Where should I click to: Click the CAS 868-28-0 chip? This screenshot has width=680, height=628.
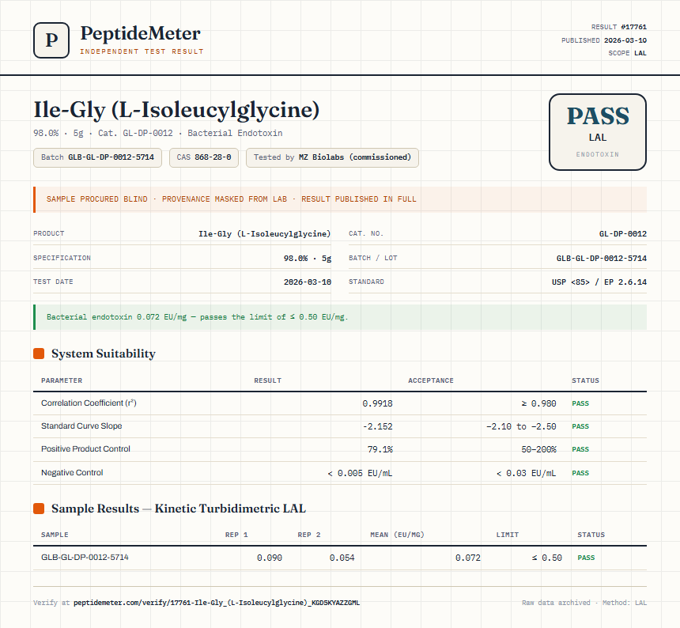pos(204,157)
